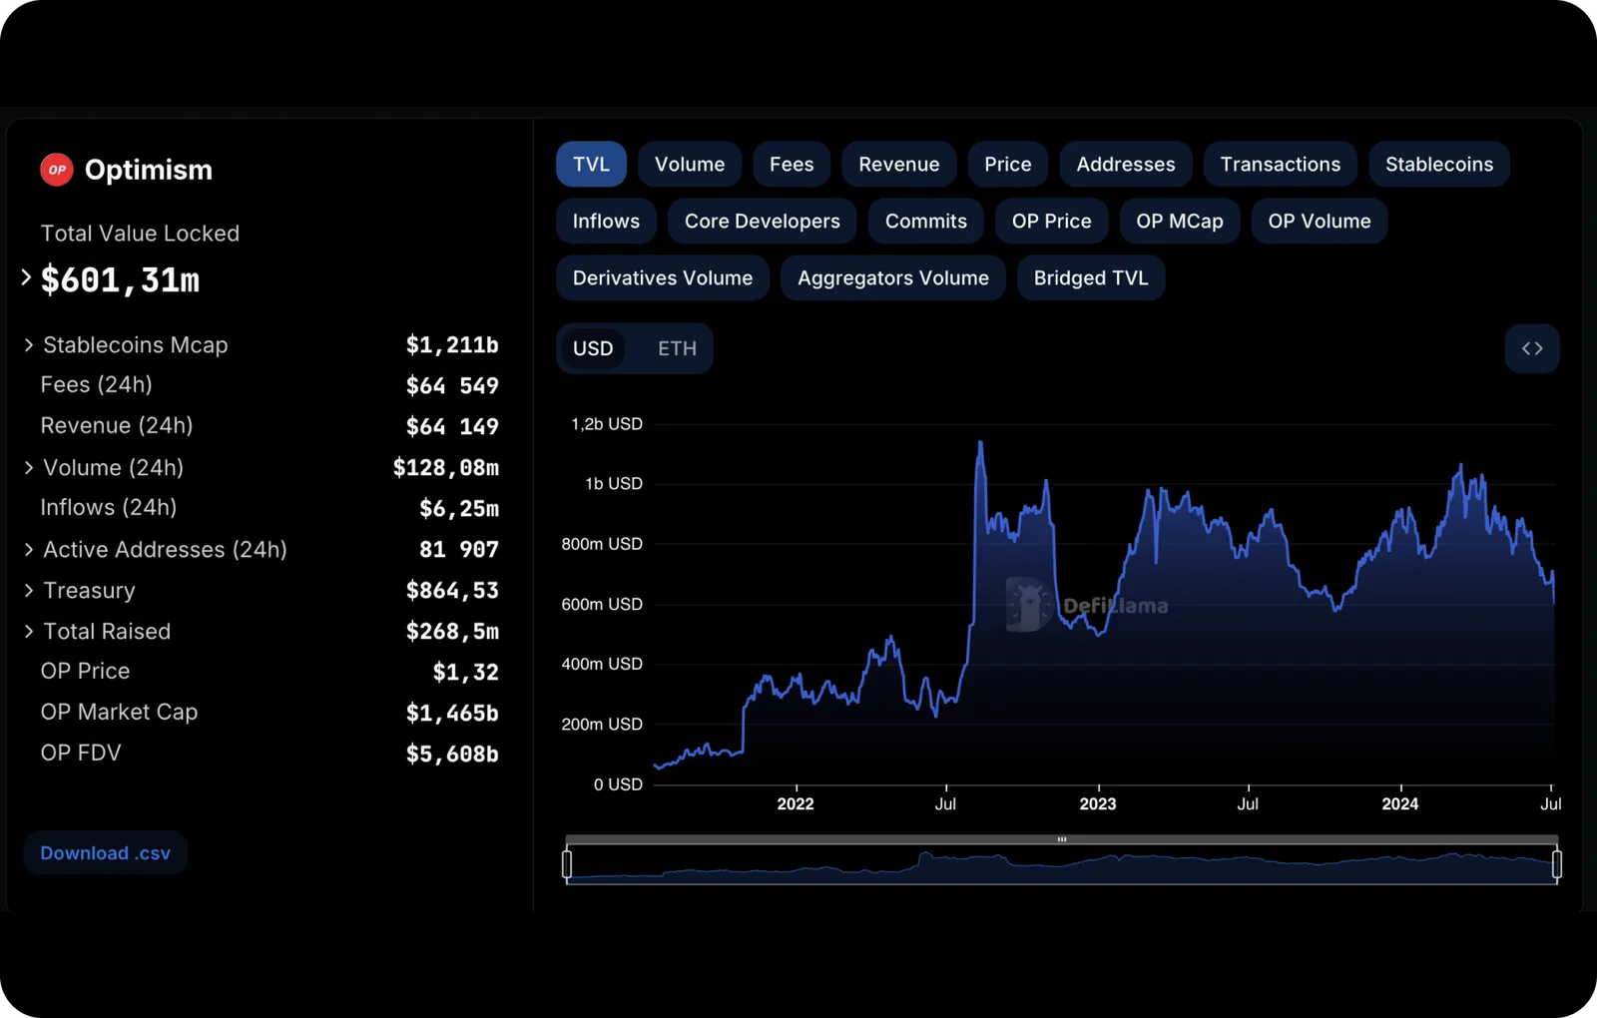
Task: Enable the Aggregators Volume metric
Action: (x=893, y=277)
